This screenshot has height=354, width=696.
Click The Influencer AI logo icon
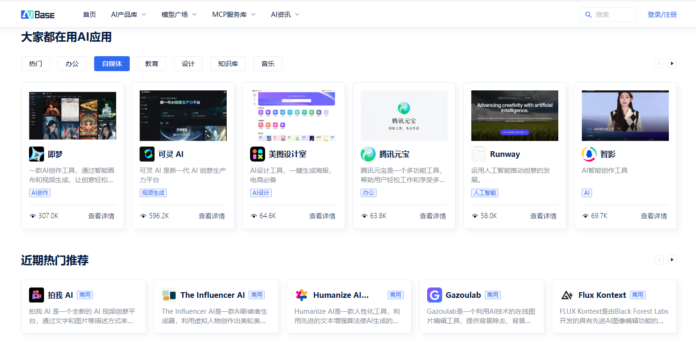(x=169, y=295)
